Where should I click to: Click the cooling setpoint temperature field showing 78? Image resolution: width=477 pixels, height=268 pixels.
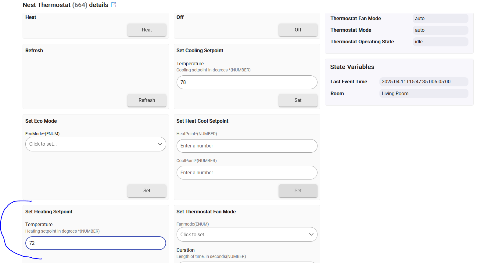(x=247, y=82)
